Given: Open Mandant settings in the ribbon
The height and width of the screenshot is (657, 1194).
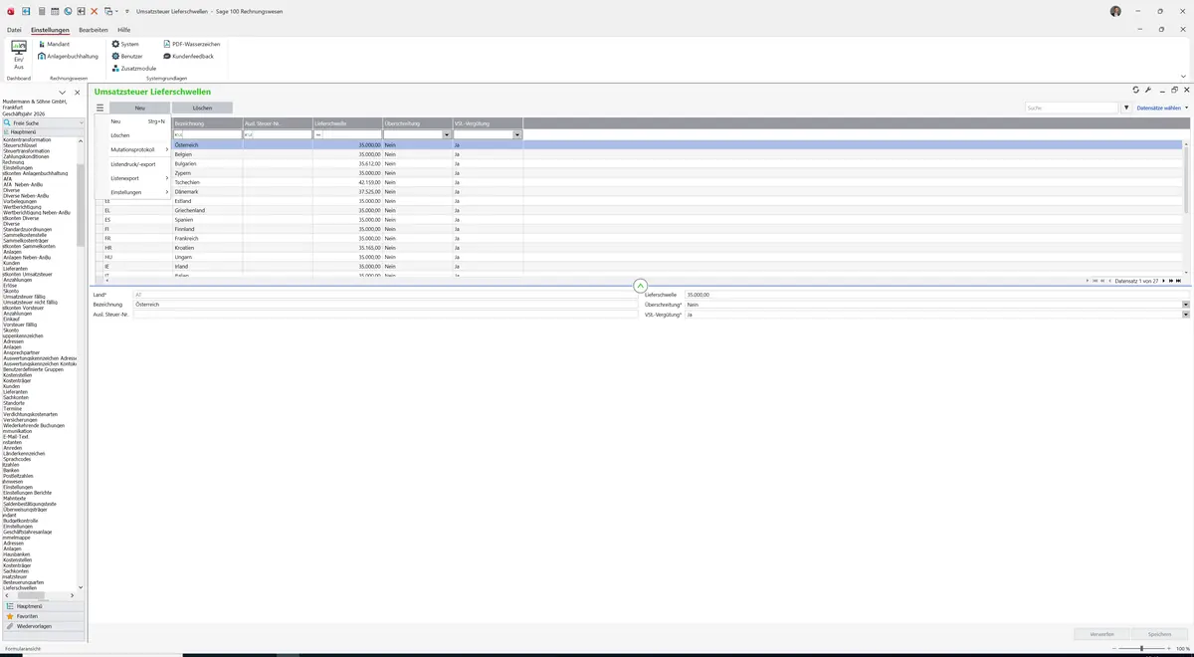Looking at the screenshot, I should pyautogui.click(x=54, y=44).
